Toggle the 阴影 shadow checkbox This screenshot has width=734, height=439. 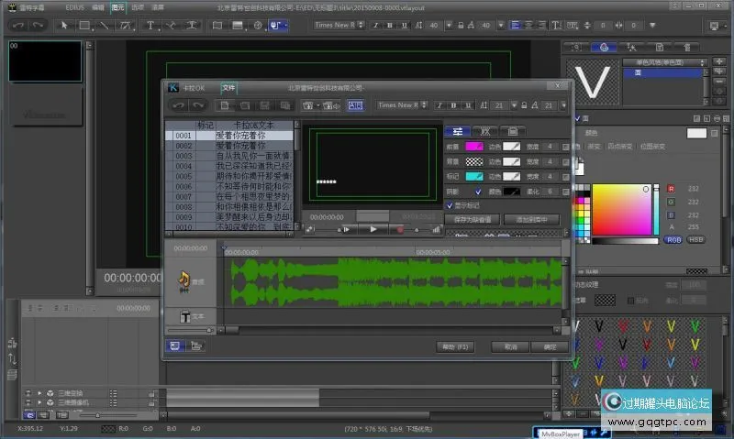pyautogui.click(x=478, y=192)
